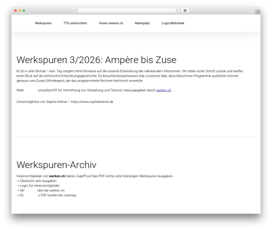Click the browser reload icon
This screenshot has height=230, width=272.
(177, 10)
